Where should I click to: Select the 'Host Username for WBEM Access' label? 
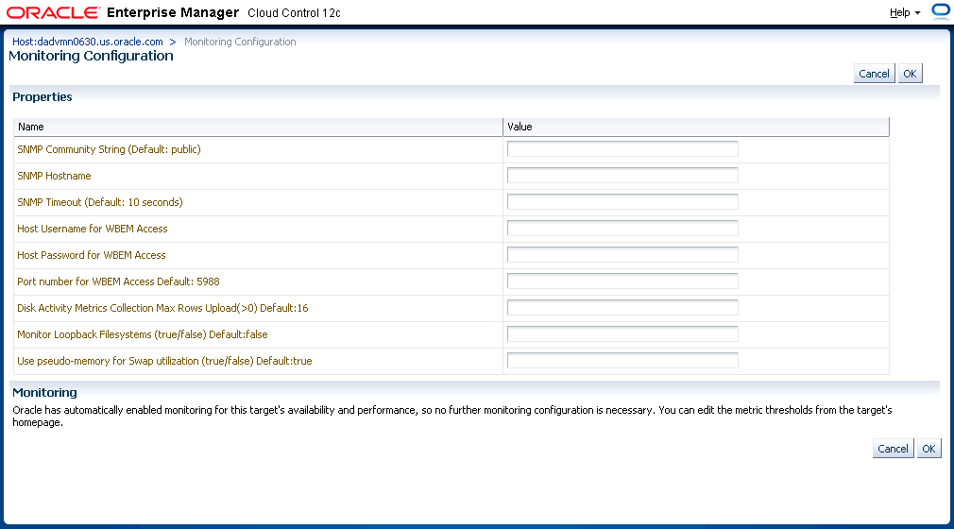pyautogui.click(x=93, y=229)
